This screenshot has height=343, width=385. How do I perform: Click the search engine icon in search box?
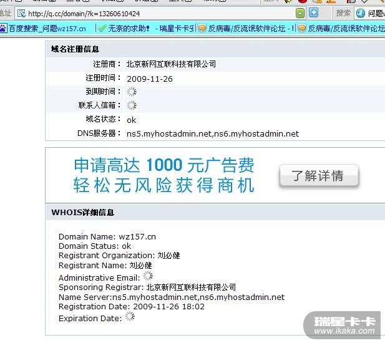coord(360,13)
